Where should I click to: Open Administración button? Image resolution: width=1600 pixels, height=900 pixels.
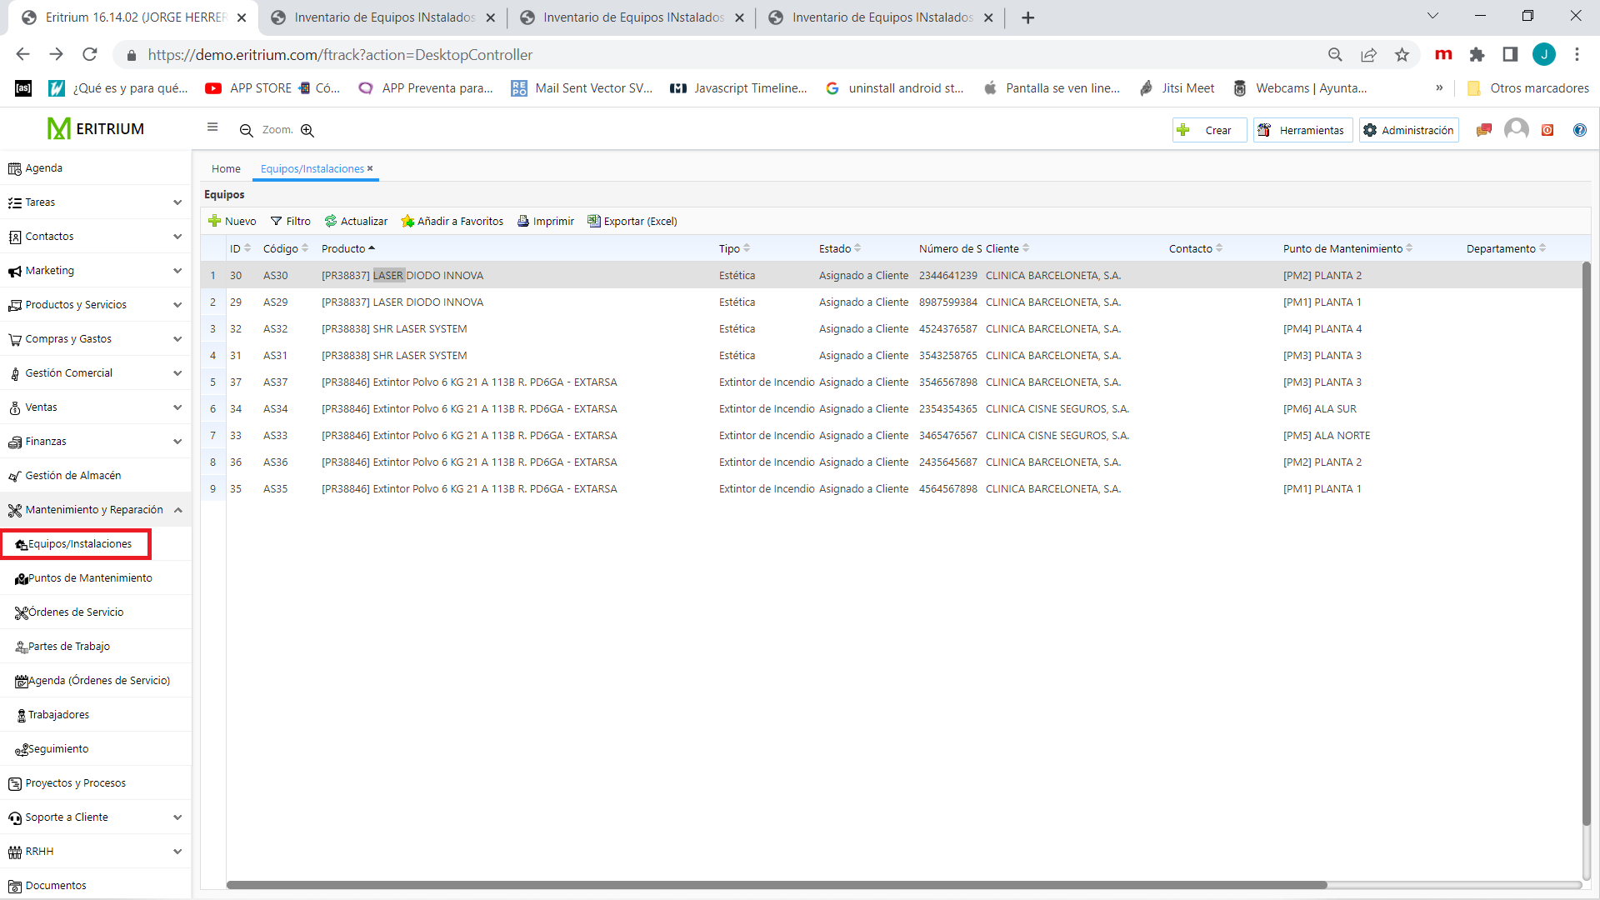[x=1408, y=130]
